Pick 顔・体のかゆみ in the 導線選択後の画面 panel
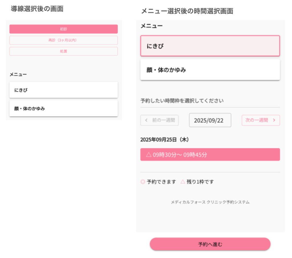292x258 pixels. coord(63,108)
